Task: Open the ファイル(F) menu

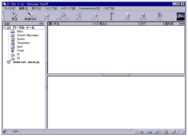Action: pos(10,8)
